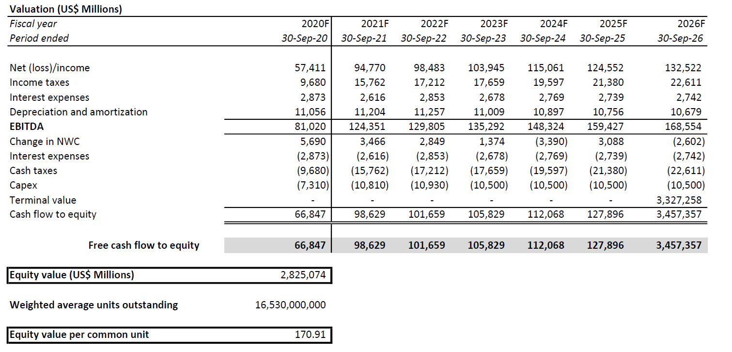This screenshot has width=732, height=352.
Task: Click the 'Cash flow to equity' label
Action: point(53,214)
